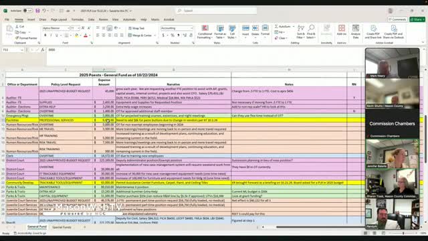Toggle Wrap Text on

[136, 28]
